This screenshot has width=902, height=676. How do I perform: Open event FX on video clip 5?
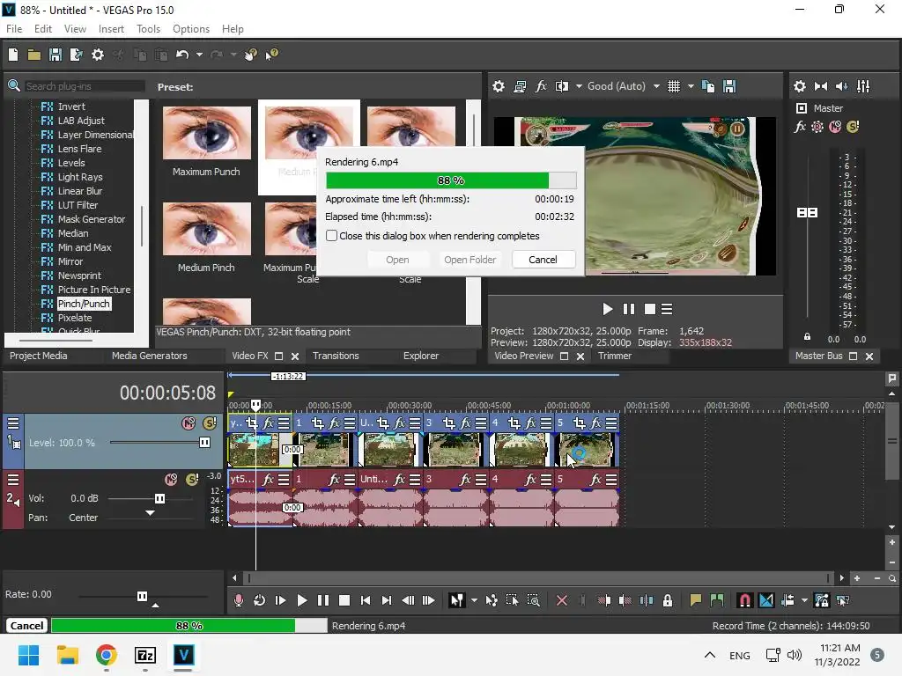595,423
